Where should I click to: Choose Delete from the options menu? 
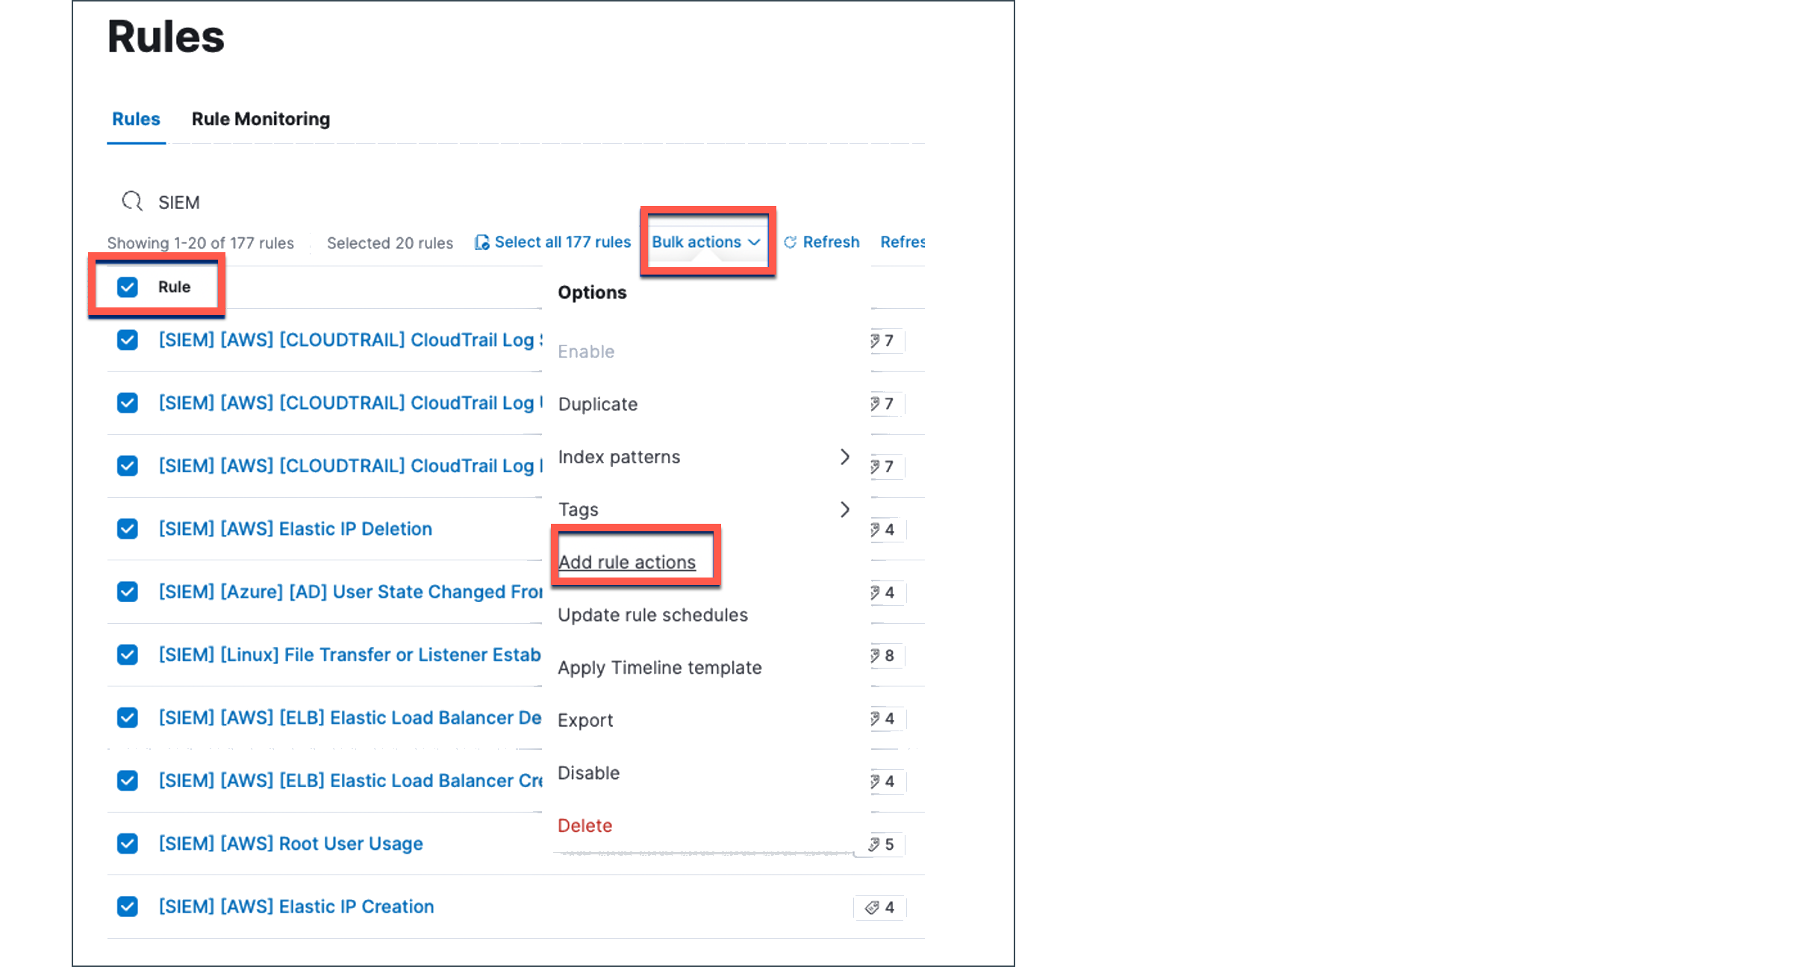coord(585,825)
